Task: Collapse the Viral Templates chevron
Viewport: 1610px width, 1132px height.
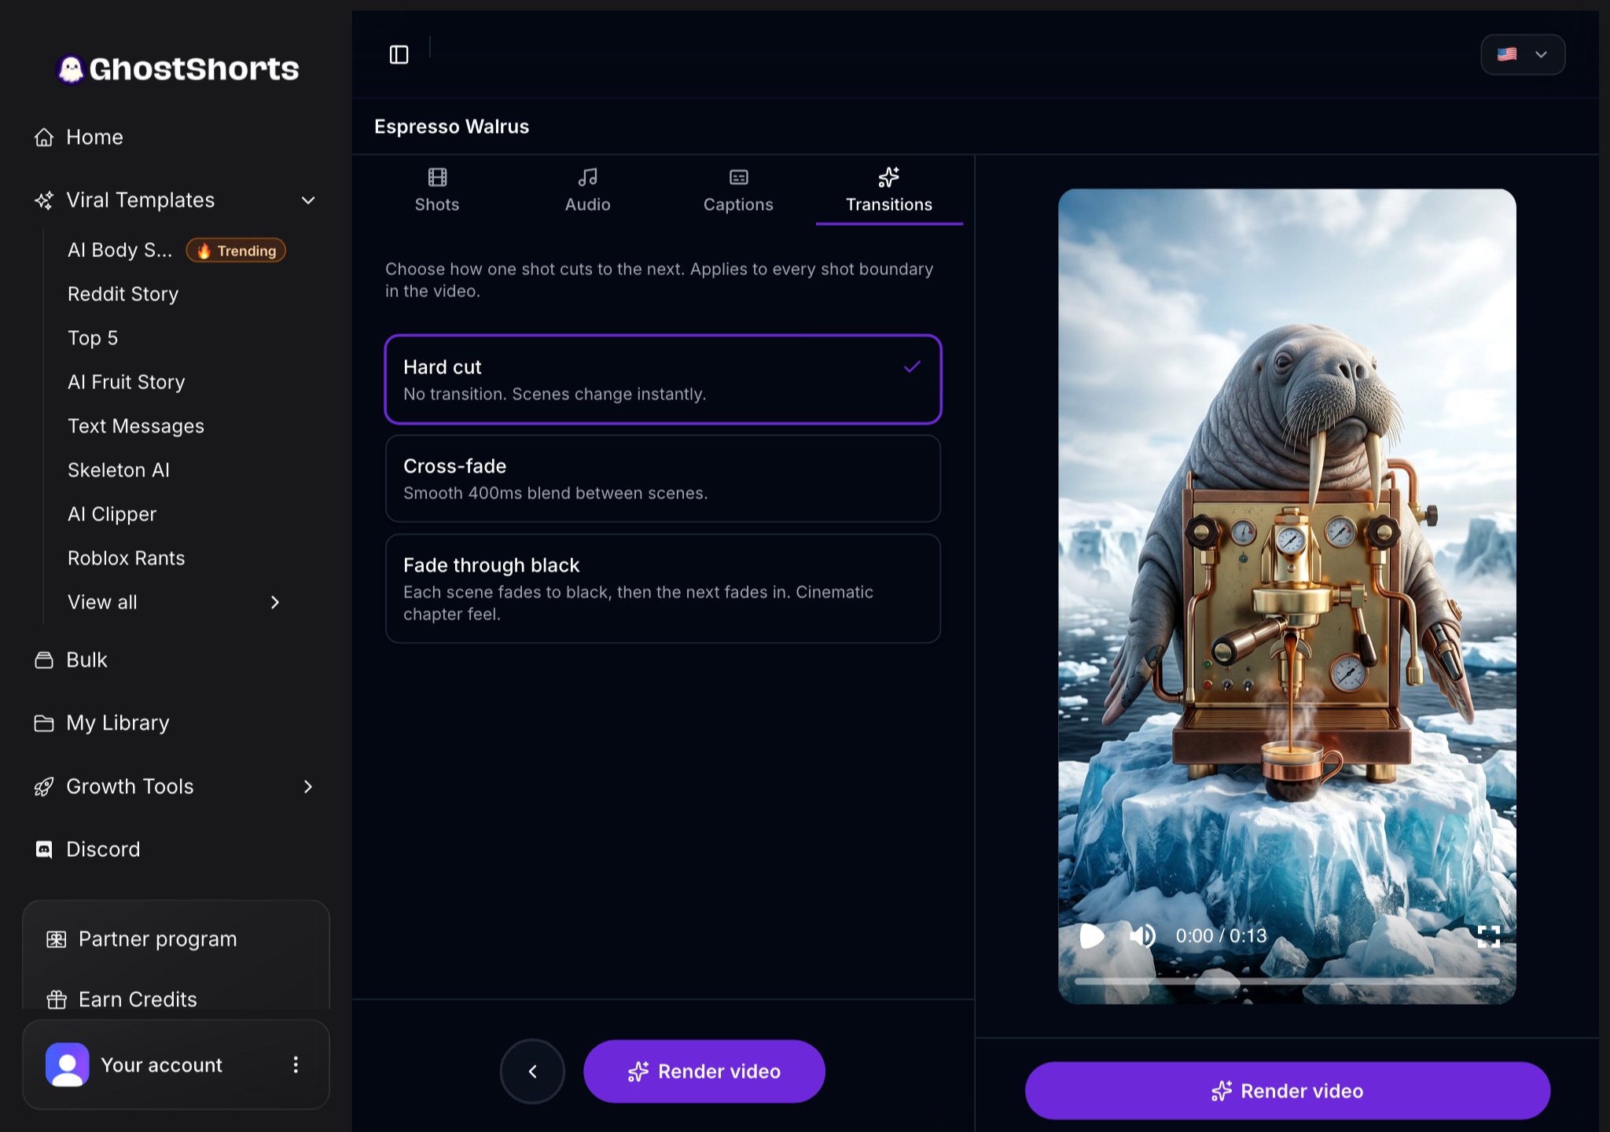Action: pyautogui.click(x=308, y=200)
